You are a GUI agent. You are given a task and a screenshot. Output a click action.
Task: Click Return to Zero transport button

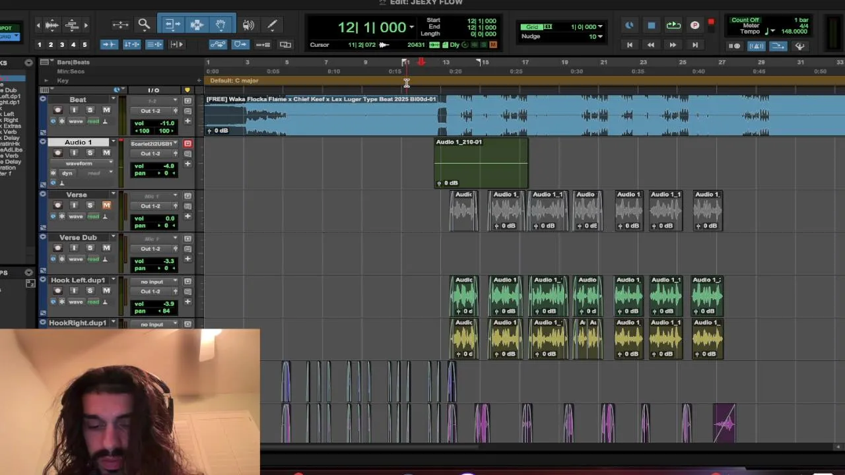point(629,45)
